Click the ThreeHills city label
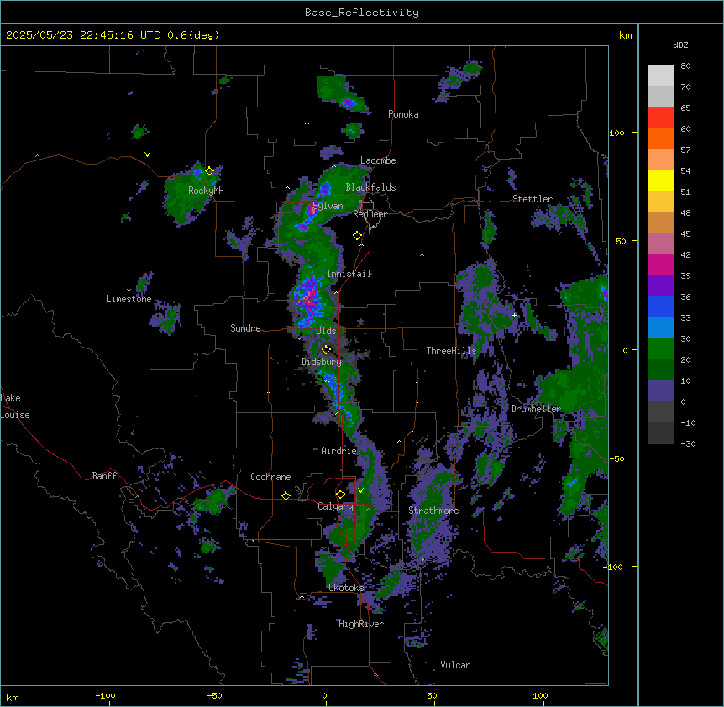Screen dimensions: 724x707 [451, 351]
